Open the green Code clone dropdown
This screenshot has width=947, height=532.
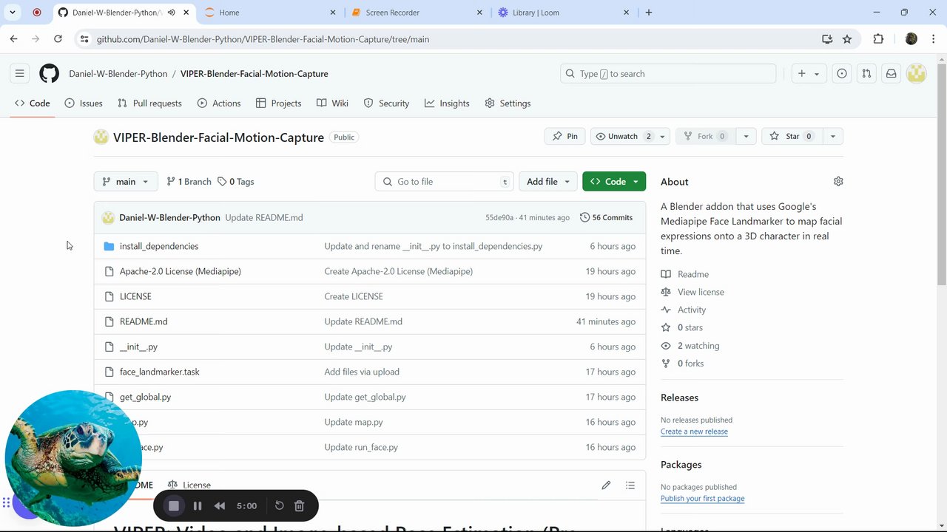pyautogui.click(x=614, y=181)
